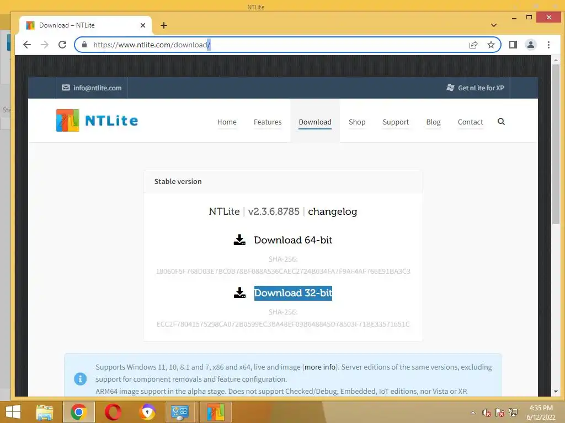Click the Download 64-bit link
The height and width of the screenshot is (423, 565).
tap(293, 240)
